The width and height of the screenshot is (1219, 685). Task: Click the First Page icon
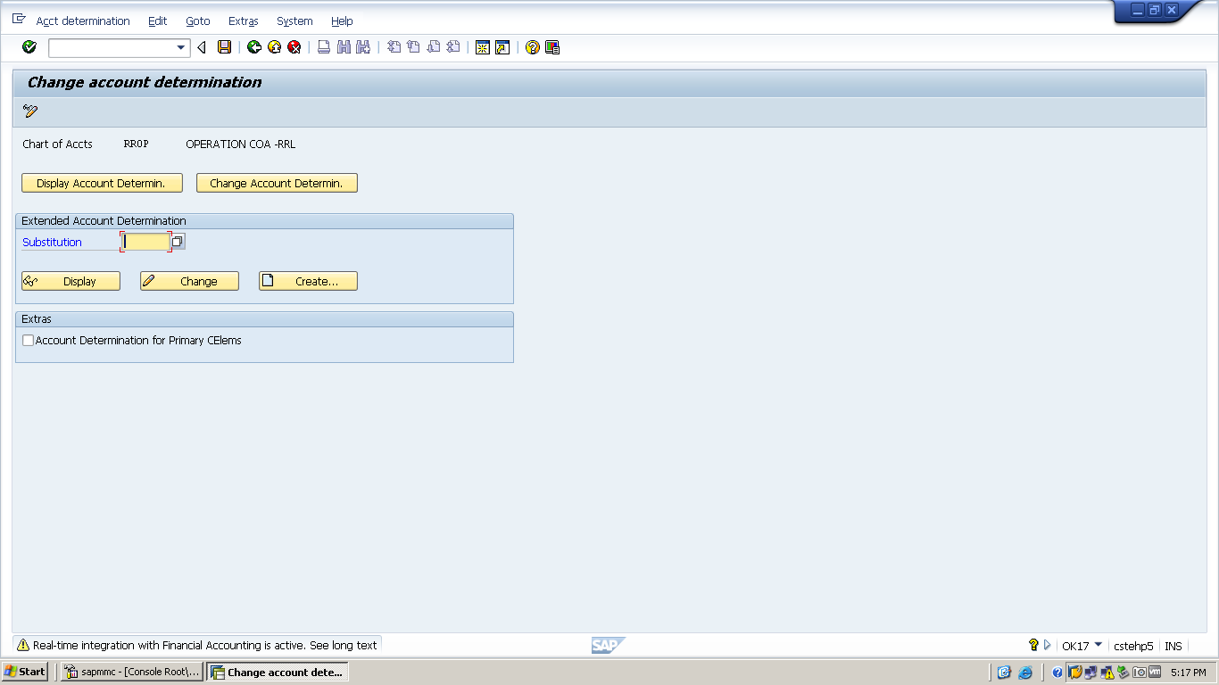pos(394,47)
